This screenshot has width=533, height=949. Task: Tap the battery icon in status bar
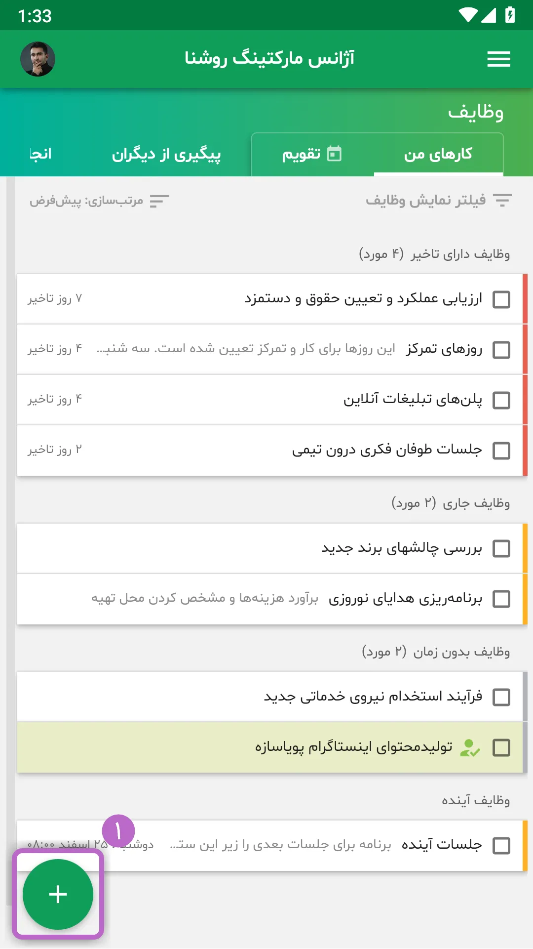tap(510, 15)
